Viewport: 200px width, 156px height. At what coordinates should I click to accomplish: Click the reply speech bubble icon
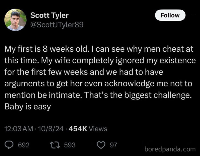(9, 145)
